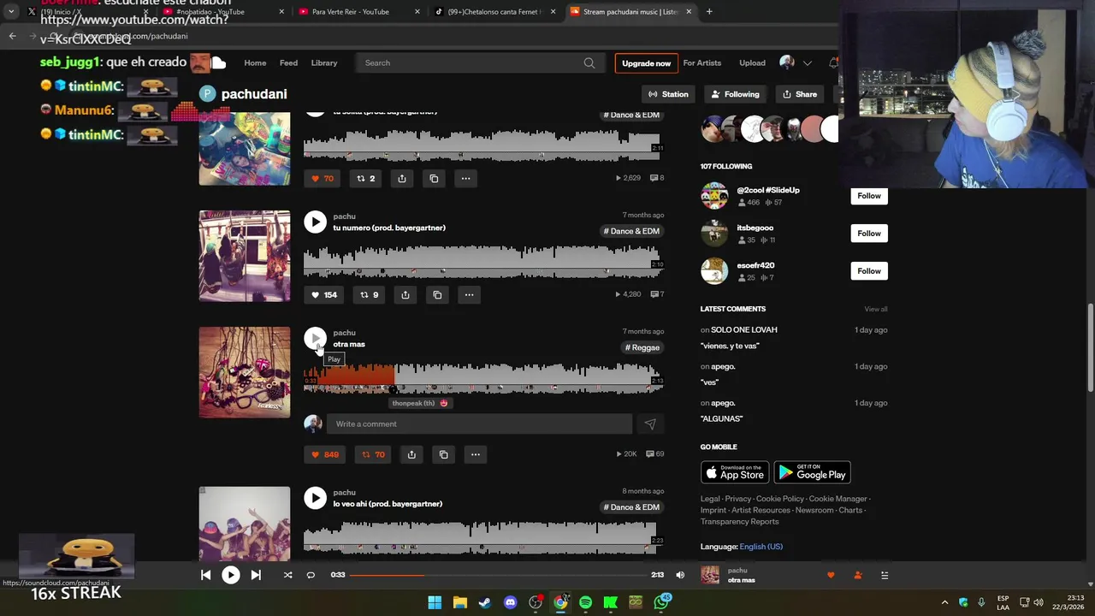The width and height of the screenshot is (1095, 616).
Task: Skip to next track in player bar
Action: coord(256,575)
